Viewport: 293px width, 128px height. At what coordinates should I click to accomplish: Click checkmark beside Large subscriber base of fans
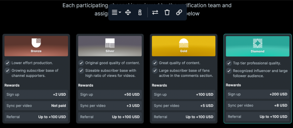pos(155,71)
